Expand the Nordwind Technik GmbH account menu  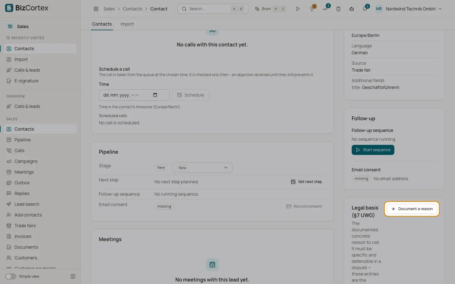point(413,9)
